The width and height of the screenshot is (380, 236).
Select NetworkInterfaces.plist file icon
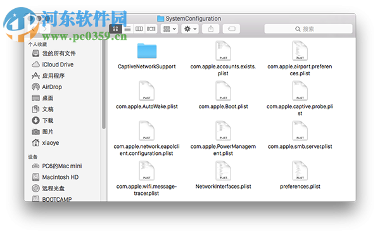tap(223, 170)
